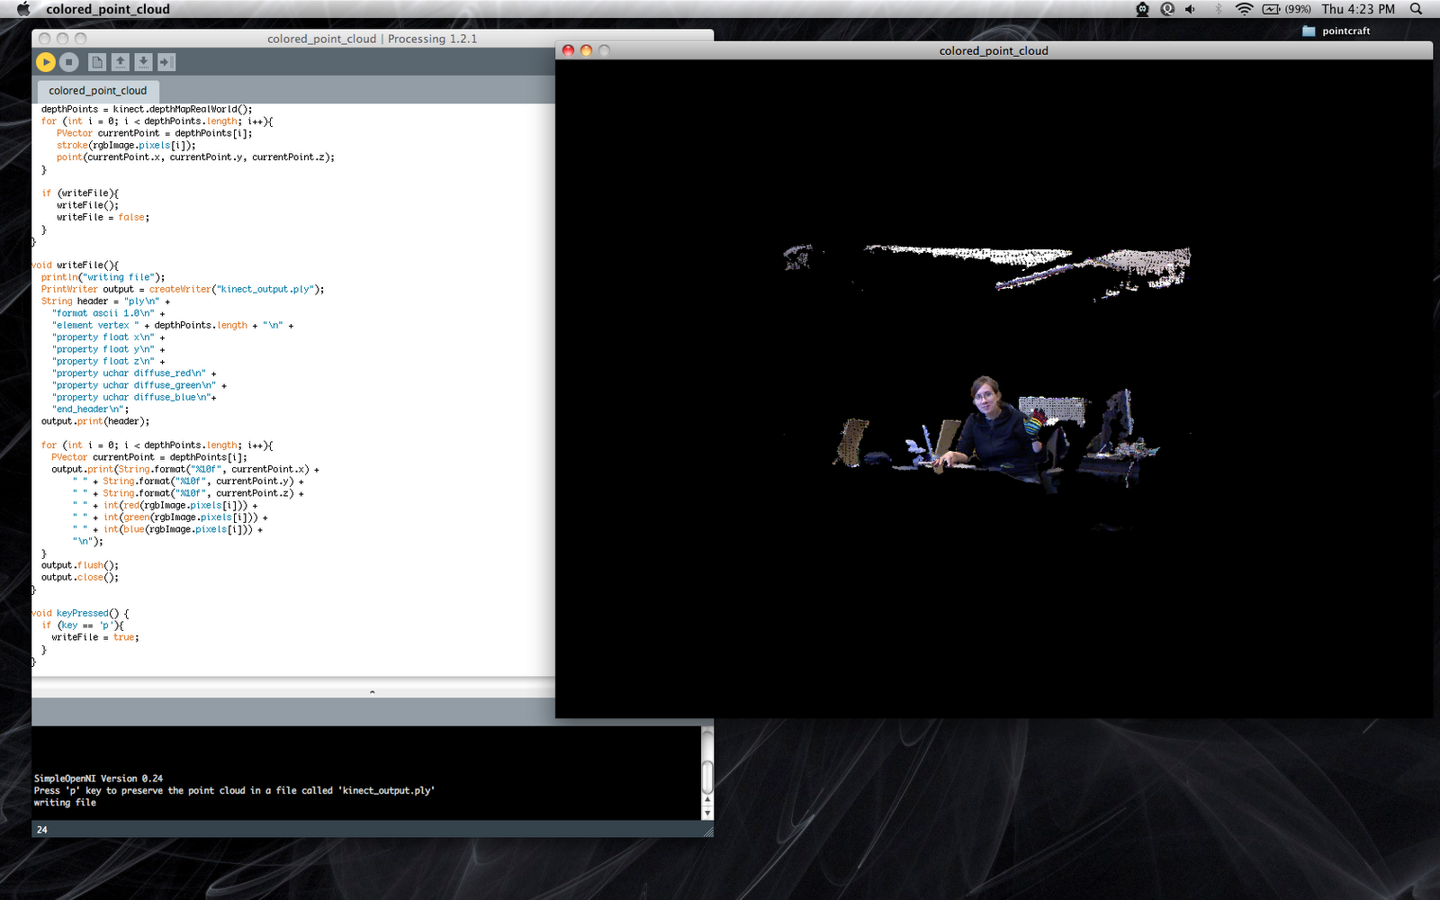Open an existing sketch
This screenshot has width=1440, height=900.
pos(120,62)
